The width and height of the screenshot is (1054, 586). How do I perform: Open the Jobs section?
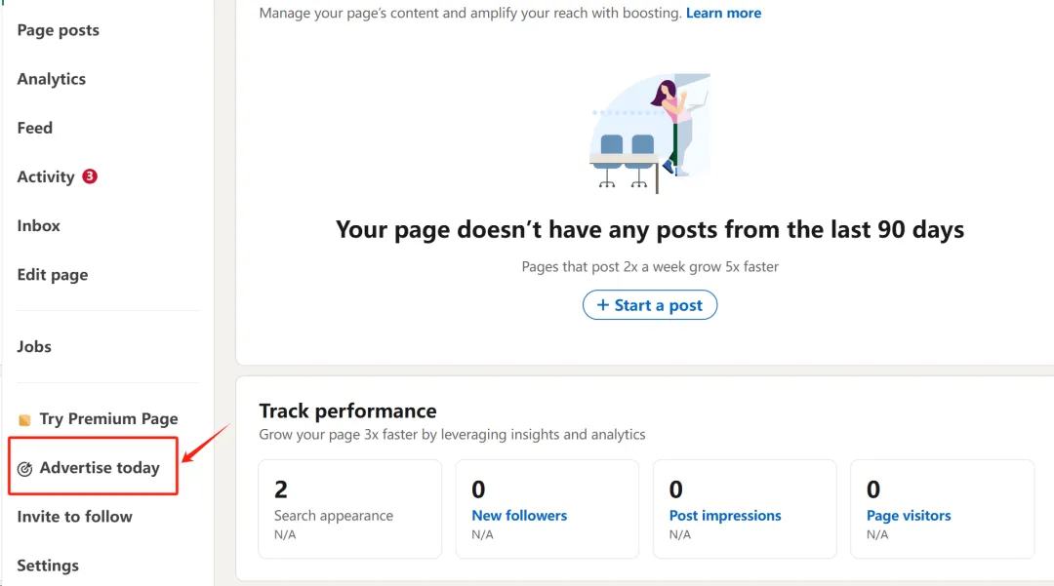click(34, 346)
